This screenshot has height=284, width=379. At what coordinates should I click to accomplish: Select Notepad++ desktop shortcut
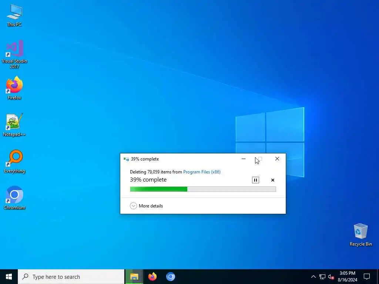14,125
